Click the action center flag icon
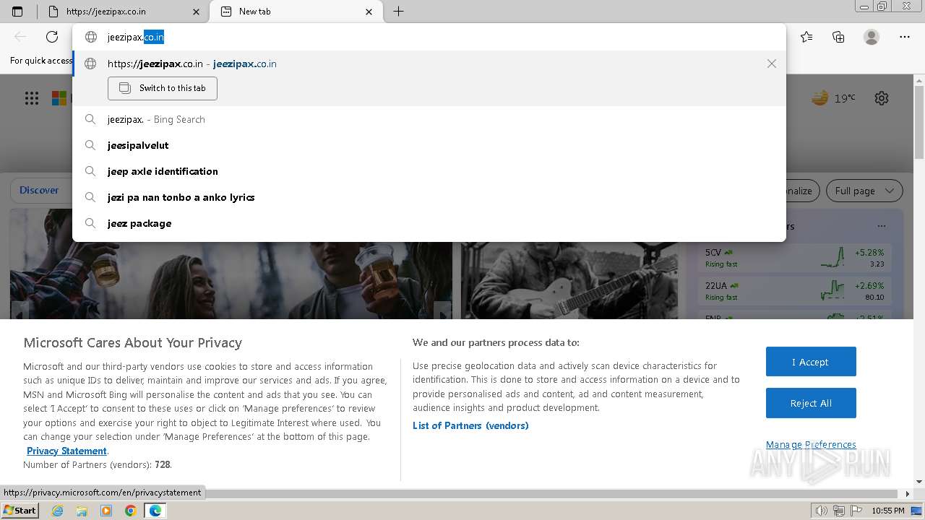 tap(856, 511)
